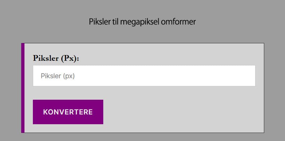Viewport: 285px width, 141px height.
Task: Click the light gray form panel beside KONVERTERE
Action: [x=181, y=112]
